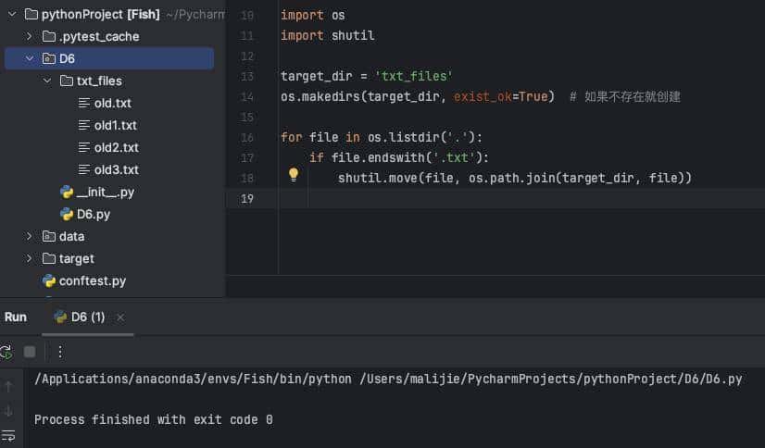
Task: Select old1.txt in the project tree
Action: tap(116, 125)
